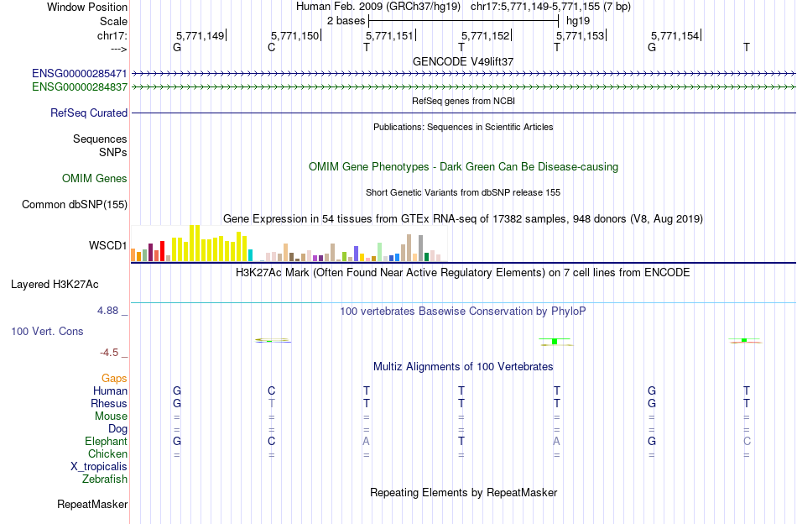Select the Chicken species row label
The width and height of the screenshot is (797, 524).
(x=107, y=453)
